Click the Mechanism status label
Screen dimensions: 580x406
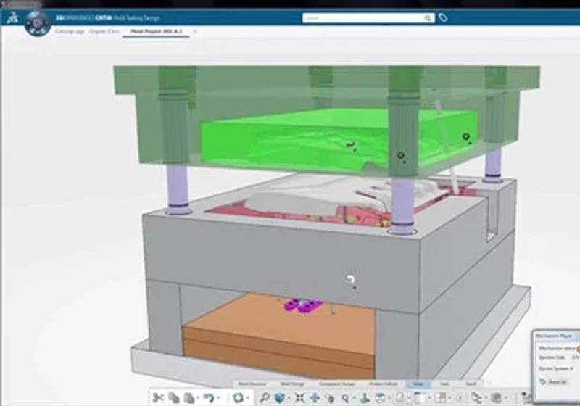pyautogui.click(x=556, y=348)
